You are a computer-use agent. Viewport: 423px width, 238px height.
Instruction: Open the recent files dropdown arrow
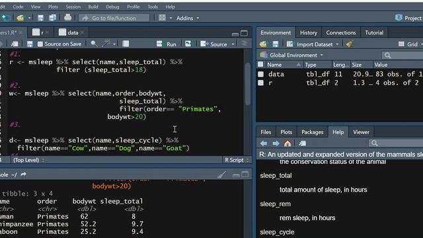(x=29, y=18)
